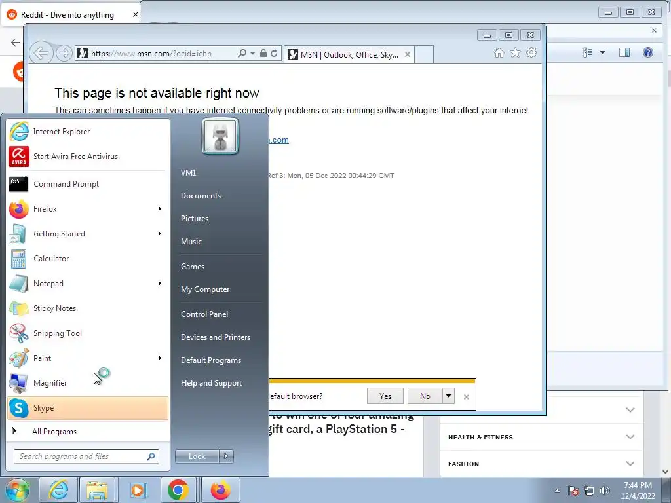
Task: Launch Snipping Tool
Action: coord(88,333)
